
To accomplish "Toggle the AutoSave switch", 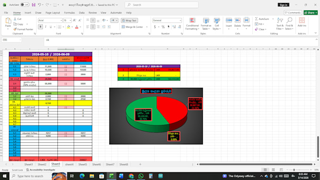I will pyautogui.click(x=25, y=5).
